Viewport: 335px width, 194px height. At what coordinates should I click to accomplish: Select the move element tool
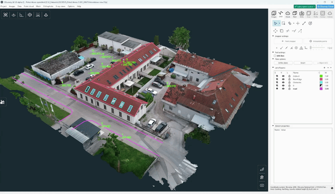point(275,31)
